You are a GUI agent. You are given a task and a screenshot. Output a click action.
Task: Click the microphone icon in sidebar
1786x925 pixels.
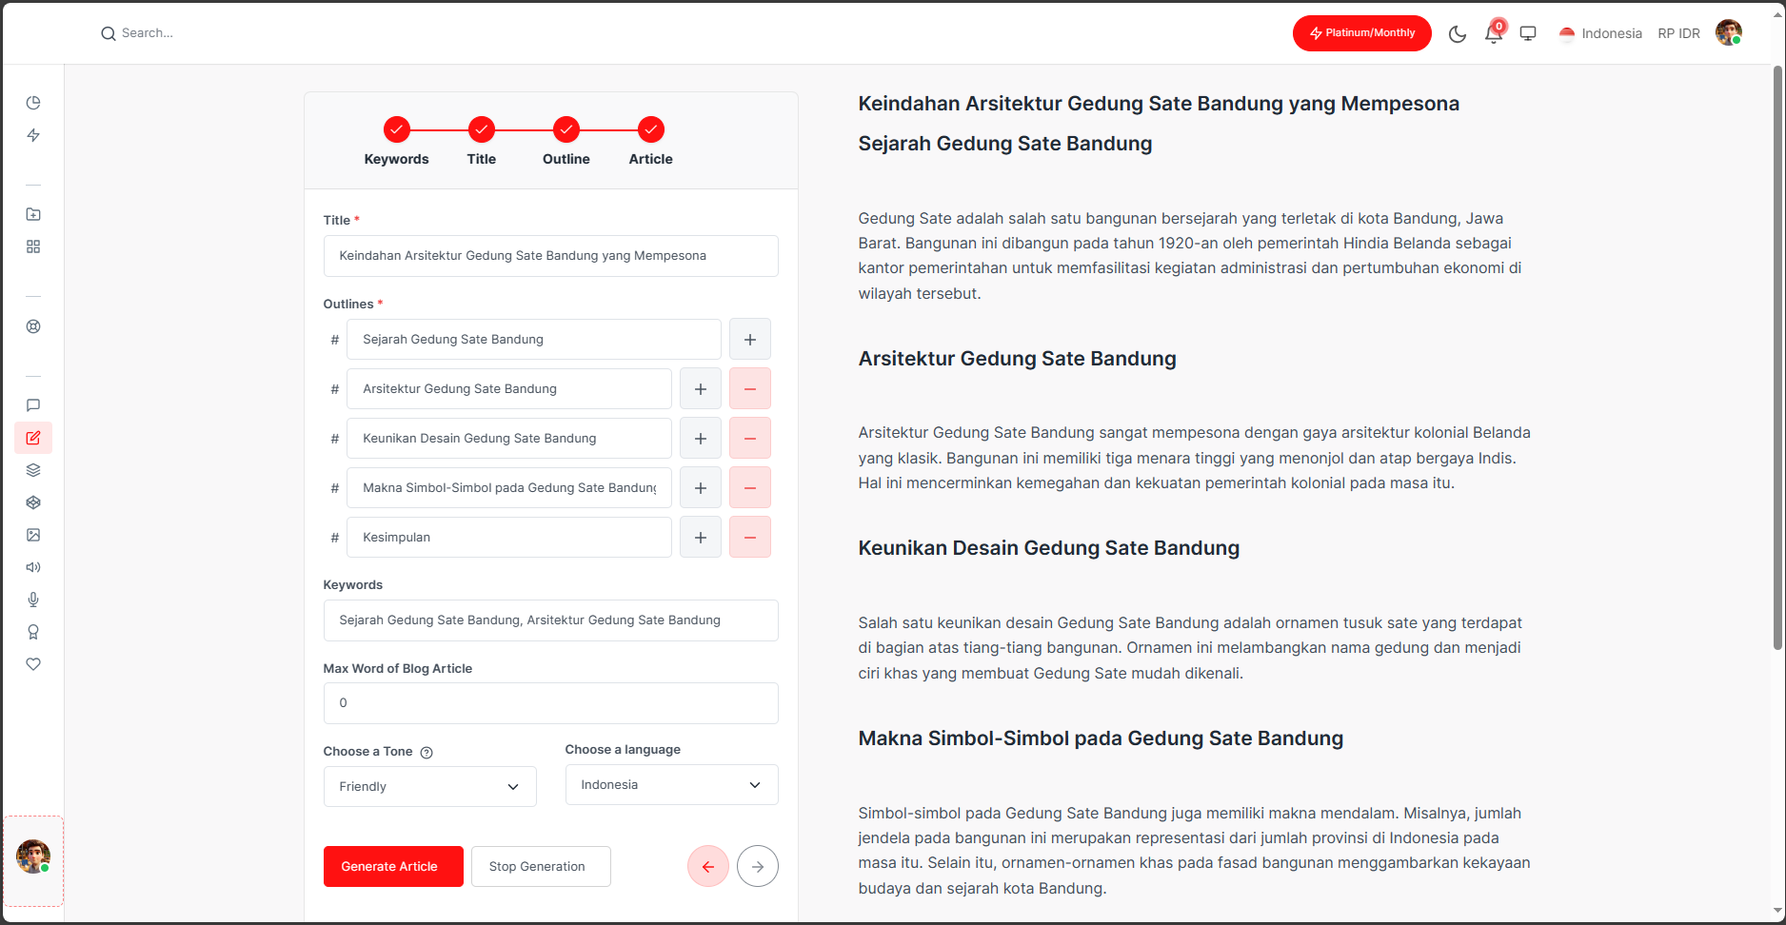[33, 600]
